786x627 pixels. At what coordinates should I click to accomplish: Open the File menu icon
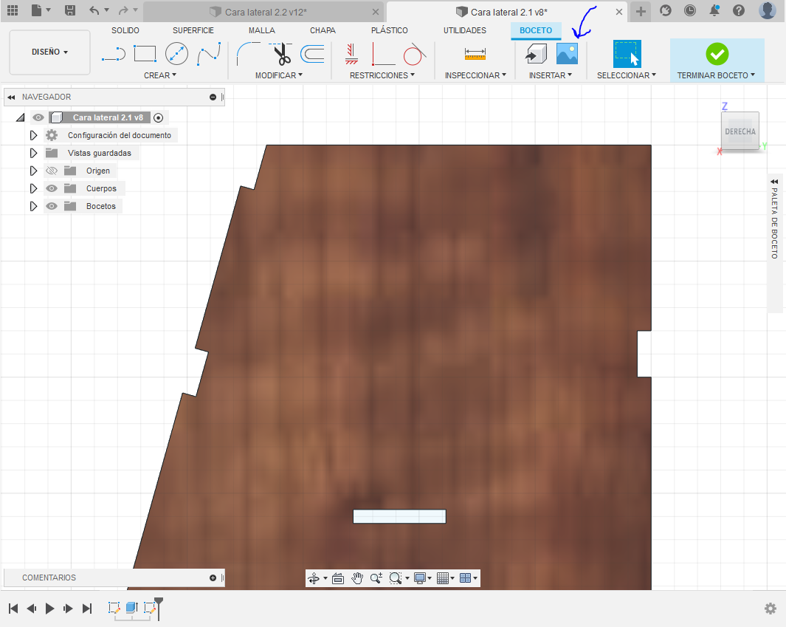(37, 10)
